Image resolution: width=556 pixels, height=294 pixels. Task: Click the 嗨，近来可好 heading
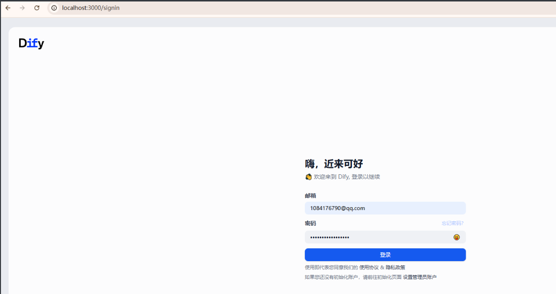pos(334,163)
